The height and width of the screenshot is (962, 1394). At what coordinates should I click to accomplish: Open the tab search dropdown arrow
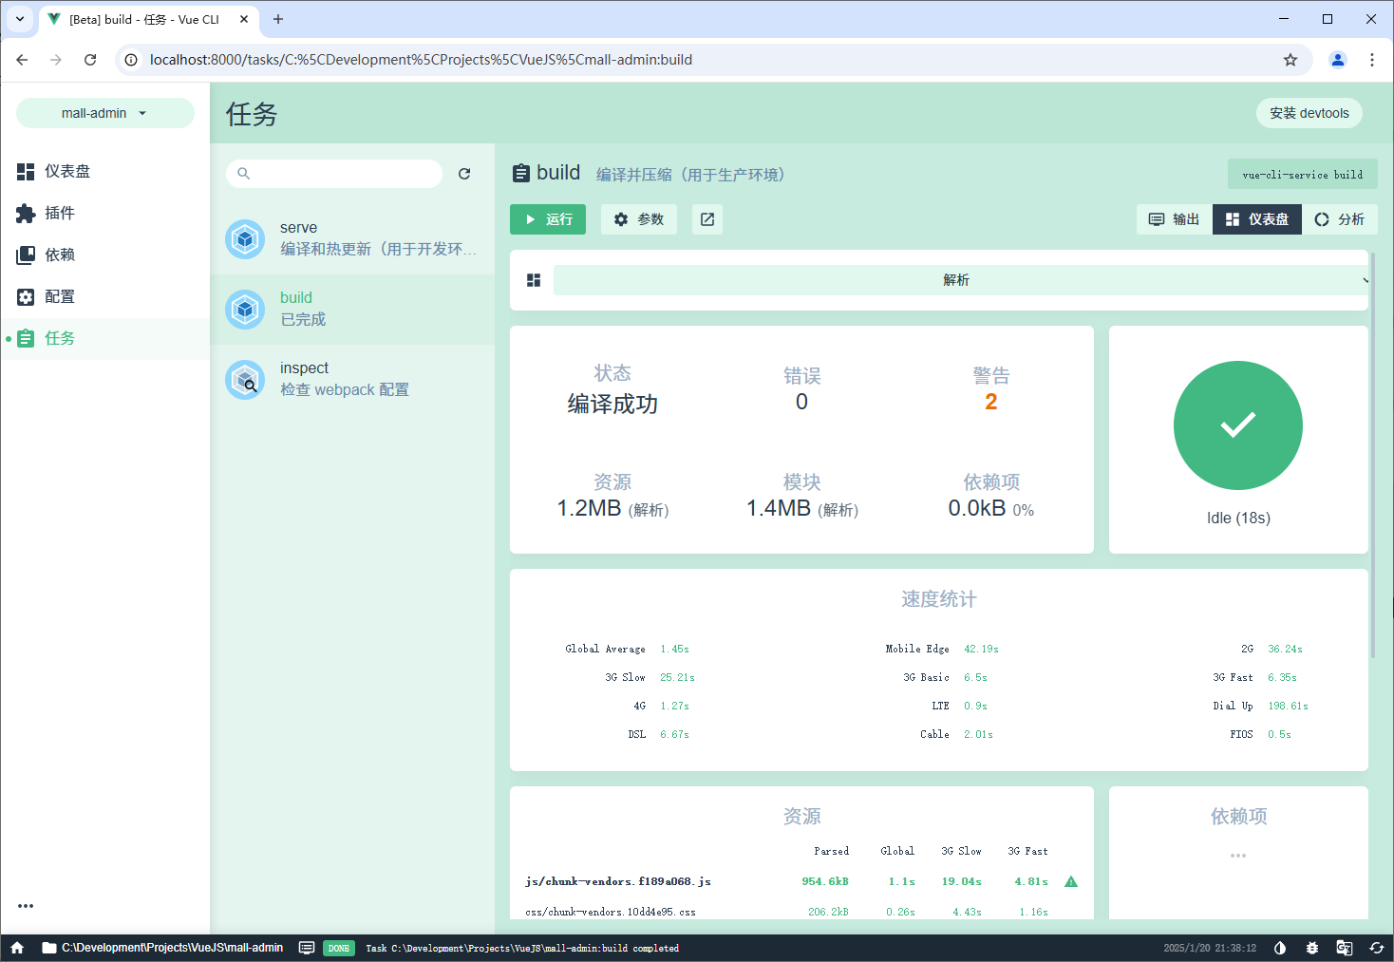[20, 19]
